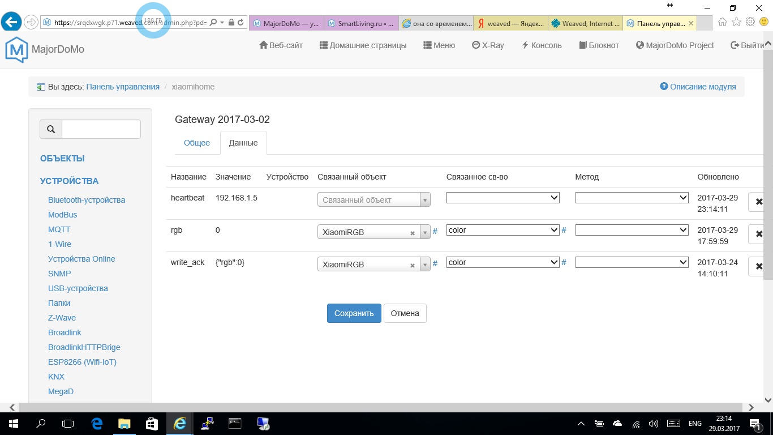The image size is (773, 435).
Task: Open Консоль in the top navigation
Action: (x=542, y=45)
